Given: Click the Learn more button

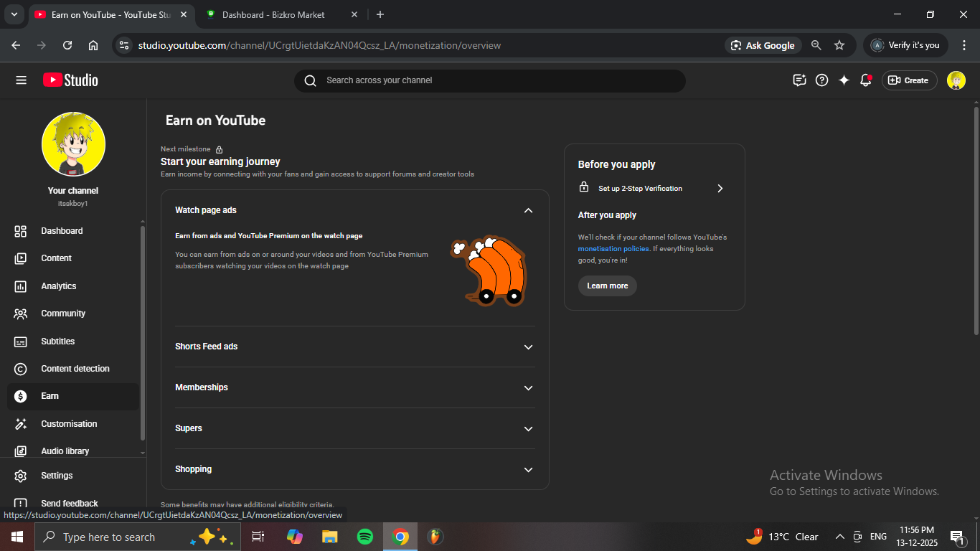Looking at the screenshot, I should point(607,286).
